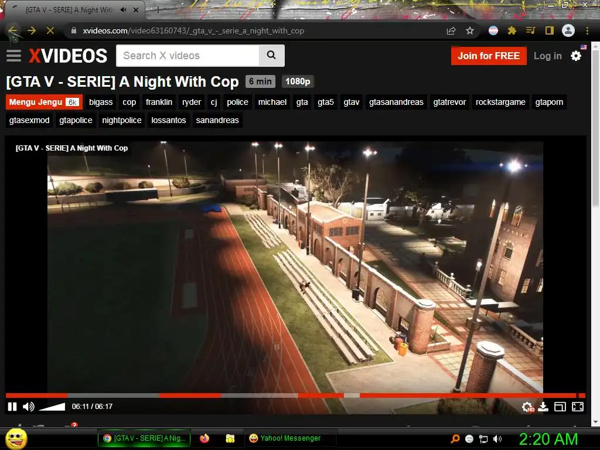Screen dimensions: 600x450
Task: Select the nightpolice tag
Action: point(122,120)
